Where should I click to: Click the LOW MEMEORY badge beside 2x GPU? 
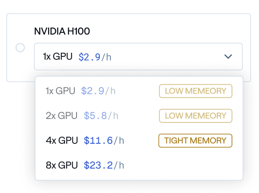click(x=195, y=116)
